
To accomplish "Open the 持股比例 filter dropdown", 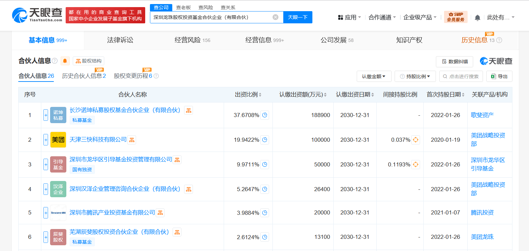I will [415, 76].
